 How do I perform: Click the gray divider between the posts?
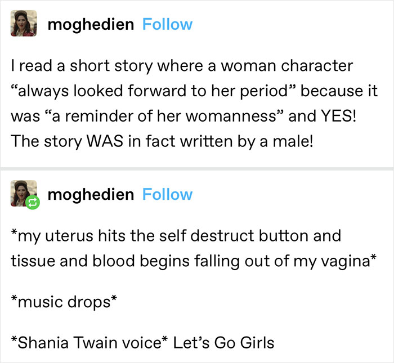point(197,169)
